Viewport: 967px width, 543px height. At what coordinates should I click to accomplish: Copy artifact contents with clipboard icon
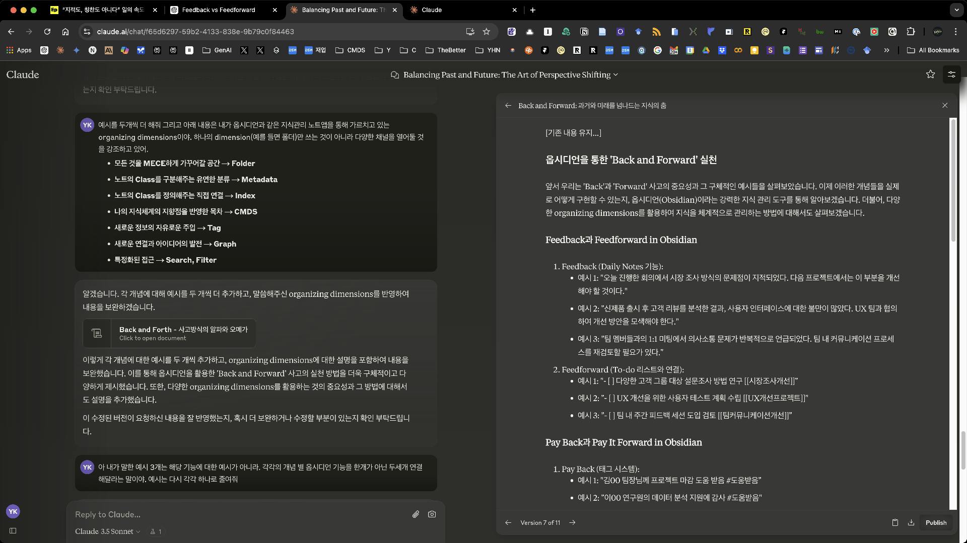point(895,522)
